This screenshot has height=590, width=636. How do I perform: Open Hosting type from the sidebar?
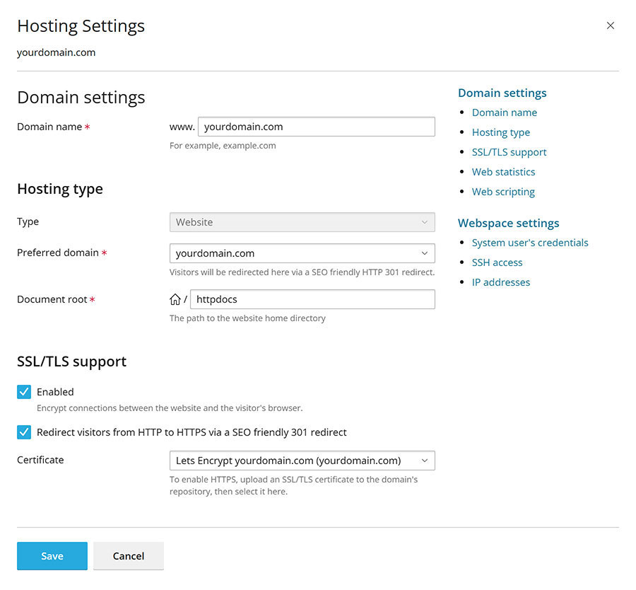(500, 132)
